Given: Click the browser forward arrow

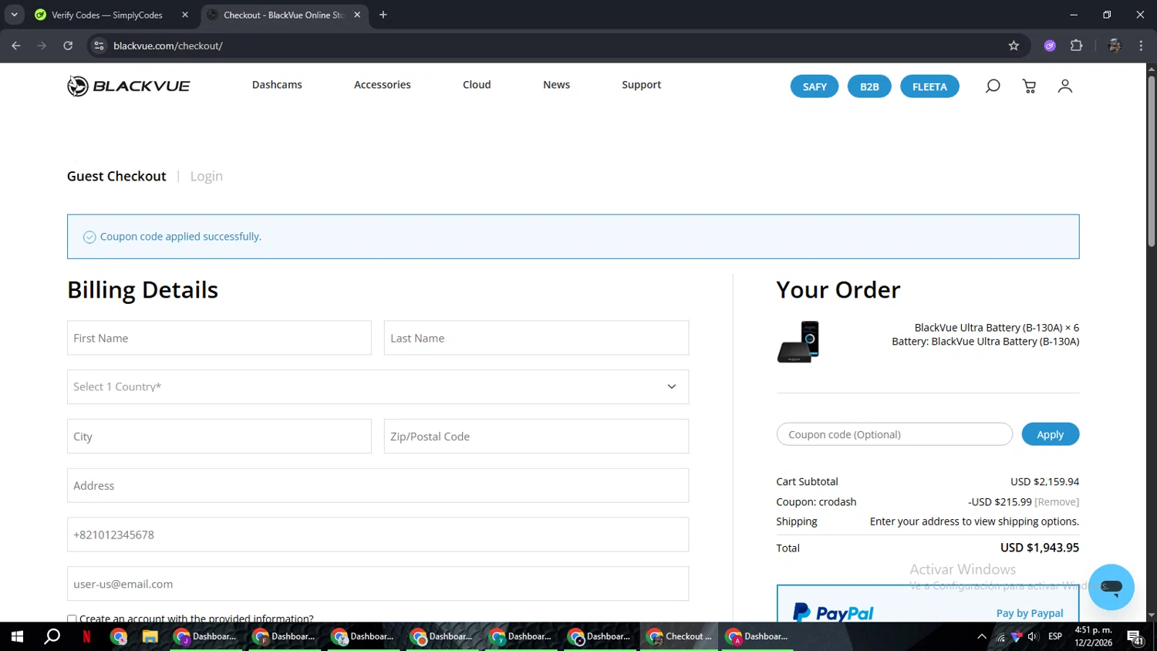Looking at the screenshot, I should tap(42, 46).
